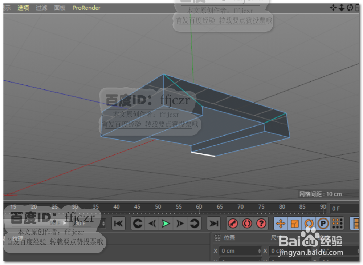Open the ProRender menu

point(86,8)
